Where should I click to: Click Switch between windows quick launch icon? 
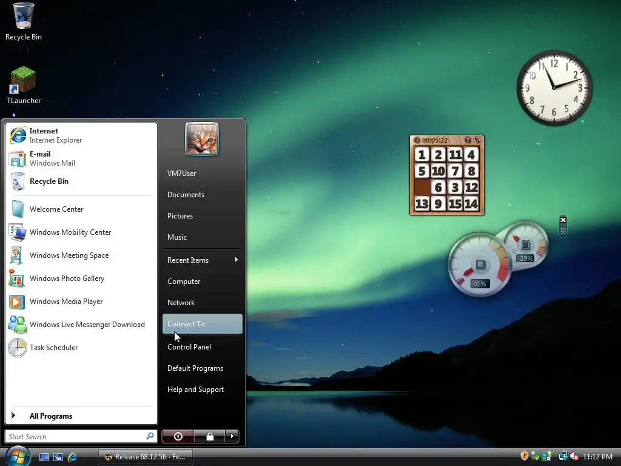click(x=58, y=457)
